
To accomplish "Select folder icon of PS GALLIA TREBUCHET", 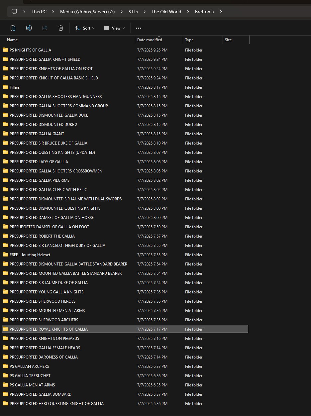I will (5, 375).
